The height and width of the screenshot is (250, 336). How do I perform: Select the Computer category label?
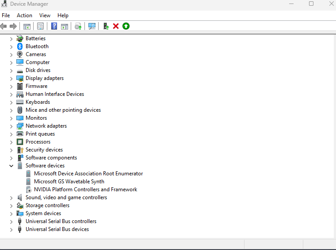pos(38,62)
